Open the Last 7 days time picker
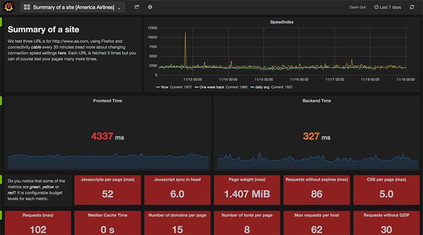423x235 pixels. (x=387, y=7)
